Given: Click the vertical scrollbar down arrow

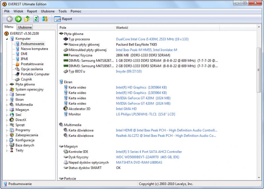Looking at the screenshot, I should [x=259, y=178].
